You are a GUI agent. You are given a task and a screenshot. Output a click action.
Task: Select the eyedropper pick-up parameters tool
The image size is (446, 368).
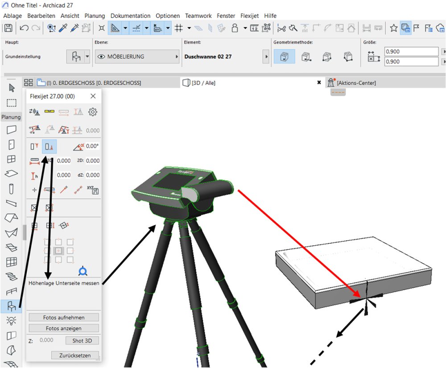[63, 28]
